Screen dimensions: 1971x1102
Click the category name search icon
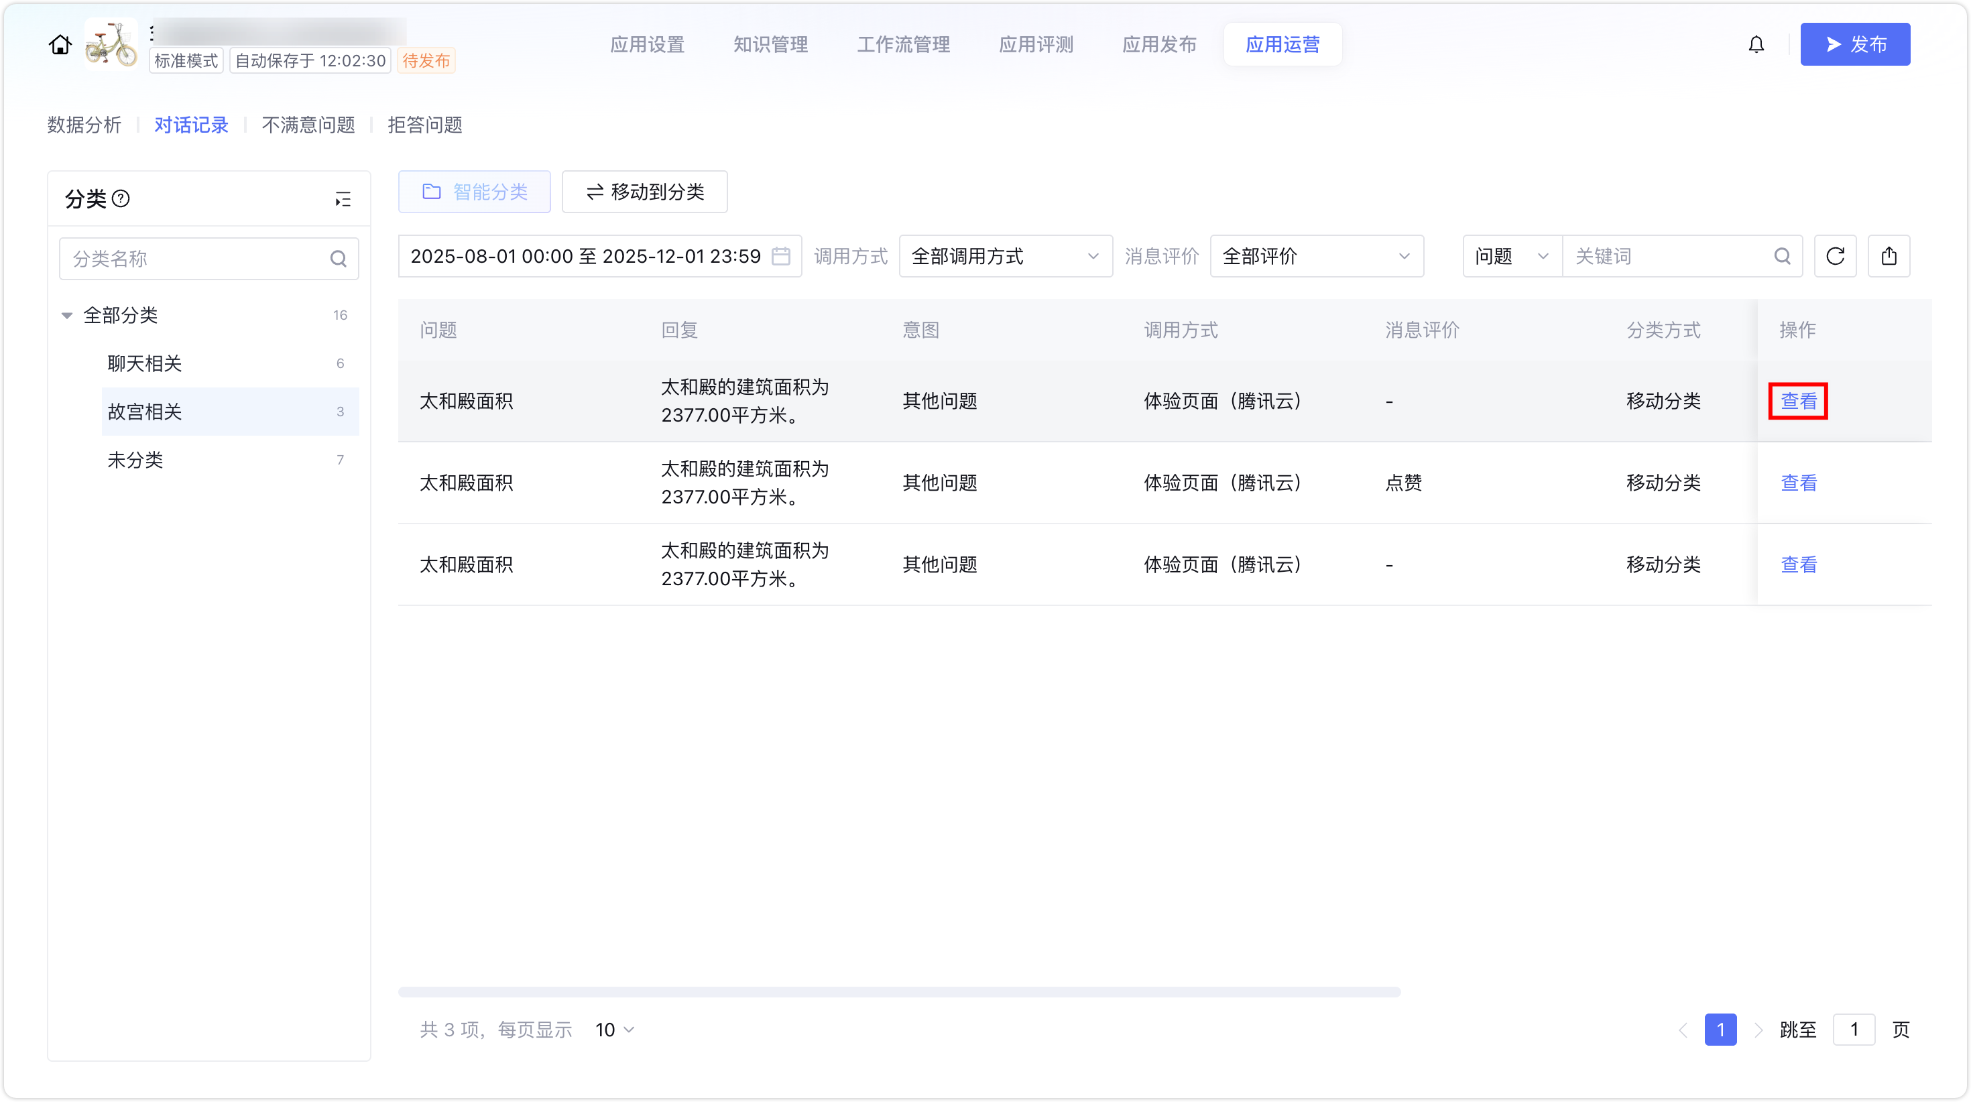tap(338, 259)
